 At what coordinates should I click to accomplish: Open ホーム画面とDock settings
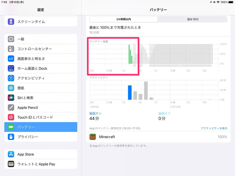click(x=41, y=68)
